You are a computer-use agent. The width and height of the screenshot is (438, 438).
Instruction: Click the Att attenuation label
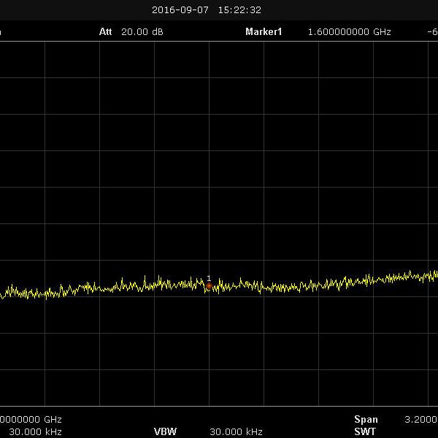tap(107, 32)
